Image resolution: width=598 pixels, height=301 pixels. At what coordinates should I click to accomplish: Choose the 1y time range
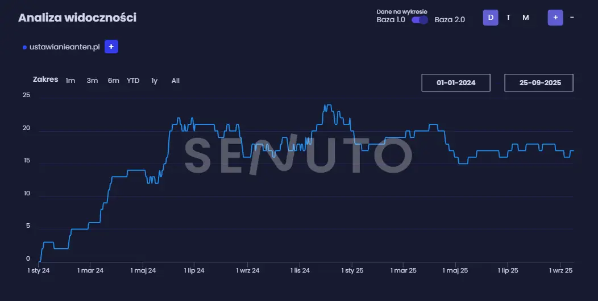(154, 81)
